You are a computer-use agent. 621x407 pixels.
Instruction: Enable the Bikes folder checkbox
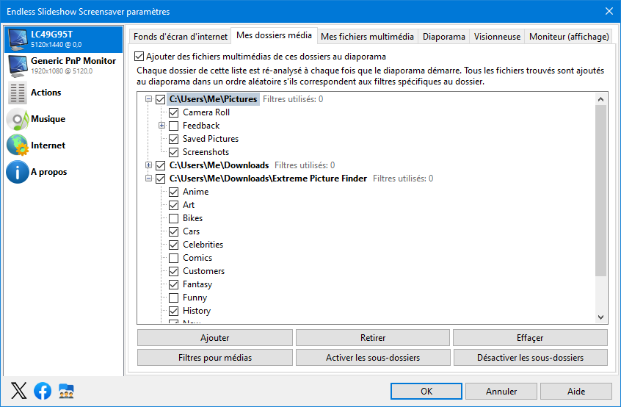[x=173, y=218]
